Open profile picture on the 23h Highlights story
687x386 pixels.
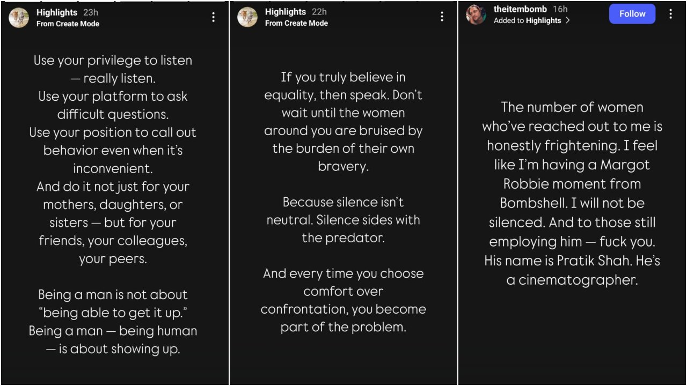pyautogui.click(x=19, y=18)
